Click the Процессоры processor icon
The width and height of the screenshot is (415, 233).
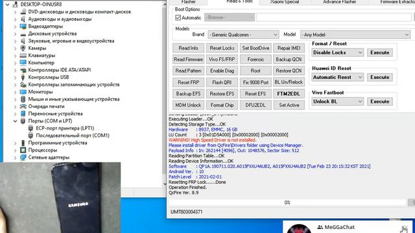tap(23, 150)
